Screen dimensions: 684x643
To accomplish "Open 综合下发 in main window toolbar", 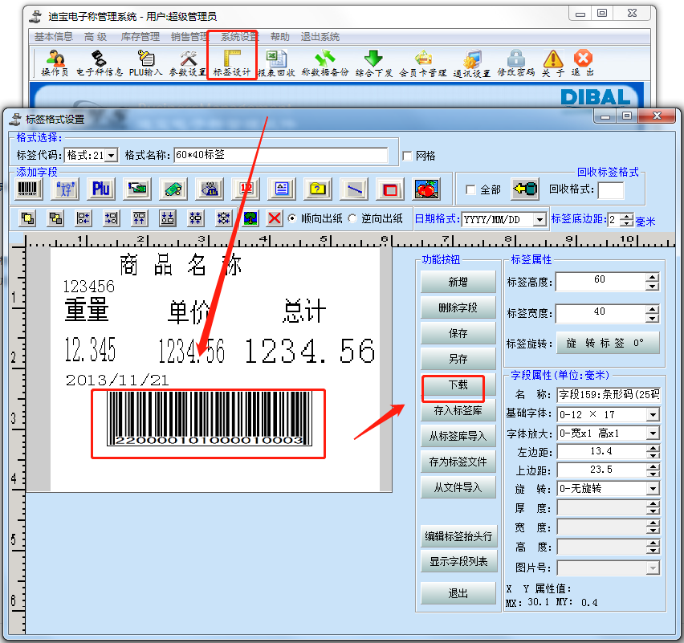I will pyautogui.click(x=374, y=63).
